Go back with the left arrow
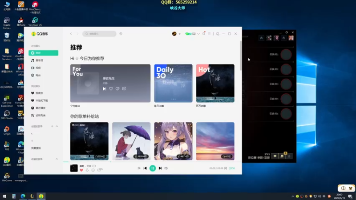Image resolution: width=356 pixels, height=200 pixels. (71, 34)
